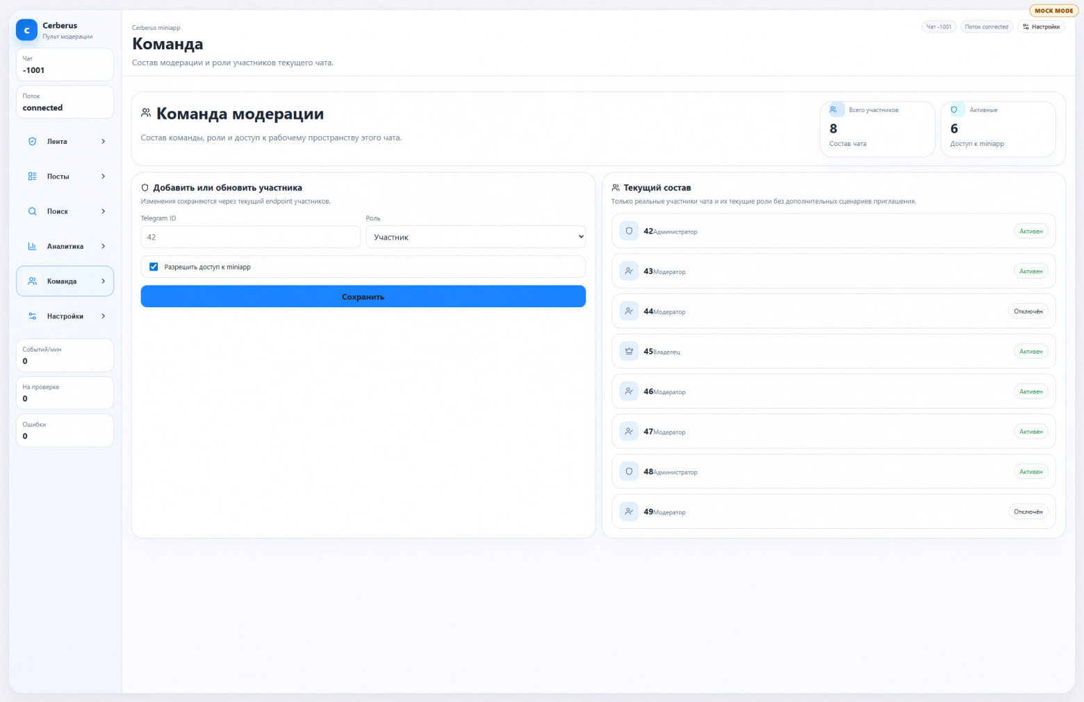Click the Чат -1001 card in sidebar

[65, 65]
